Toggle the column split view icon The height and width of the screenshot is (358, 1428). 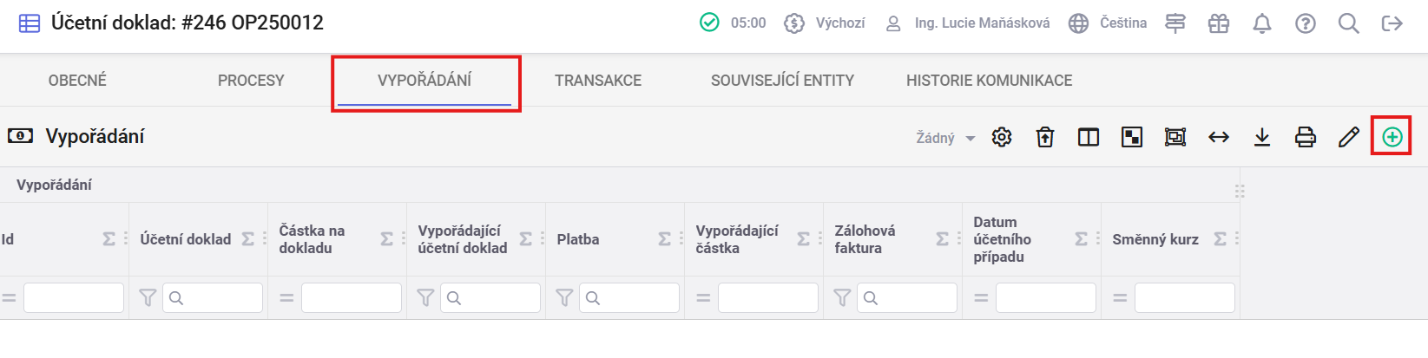pos(1089,137)
